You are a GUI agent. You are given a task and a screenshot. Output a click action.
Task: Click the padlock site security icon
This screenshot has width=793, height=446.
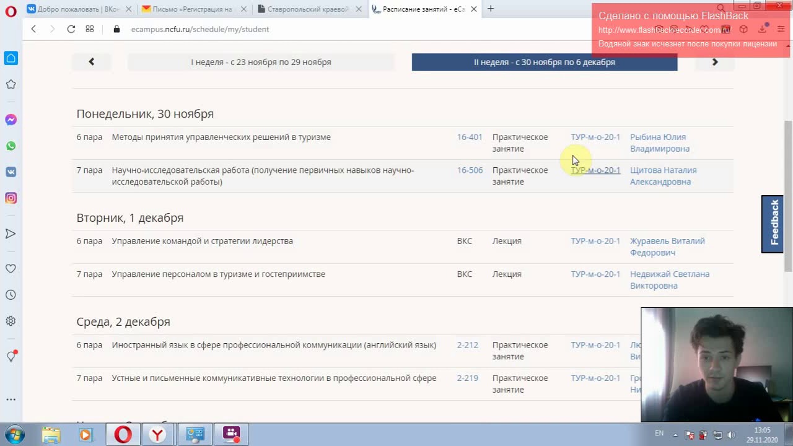click(116, 29)
